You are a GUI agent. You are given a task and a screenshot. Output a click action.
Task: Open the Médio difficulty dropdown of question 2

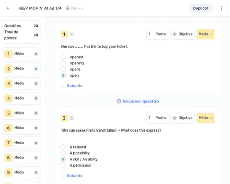(206, 118)
